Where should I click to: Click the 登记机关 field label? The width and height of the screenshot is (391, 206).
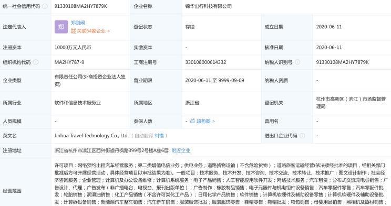tap(274, 103)
